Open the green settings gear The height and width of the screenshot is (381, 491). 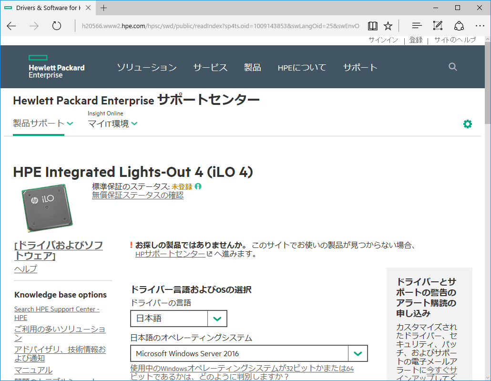468,124
